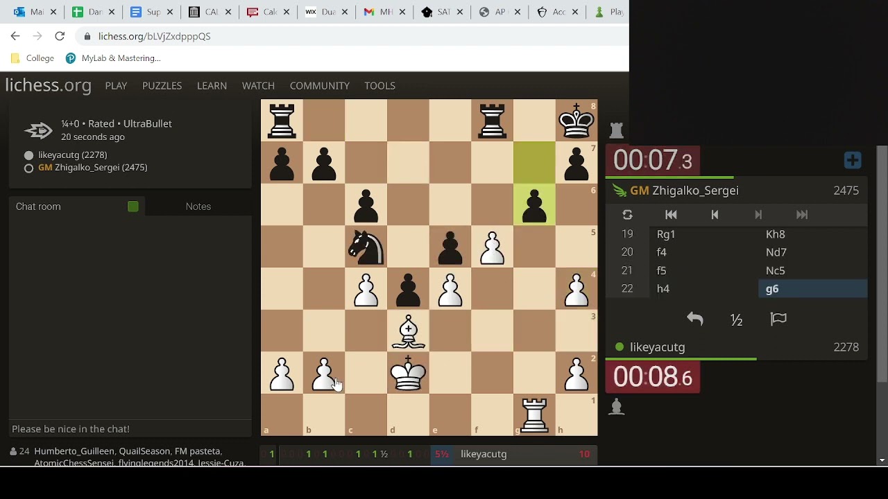The width and height of the screenshot is (888, 499).
Task: Jump to last move in list
Action: pyautogui.click(x=802, y=215)
